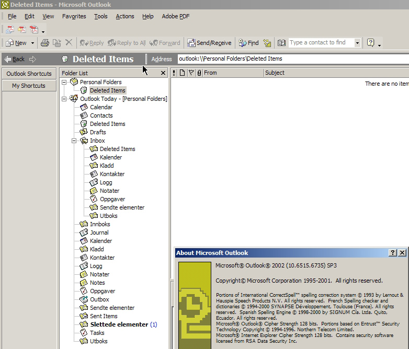Open the View menu

48,16
